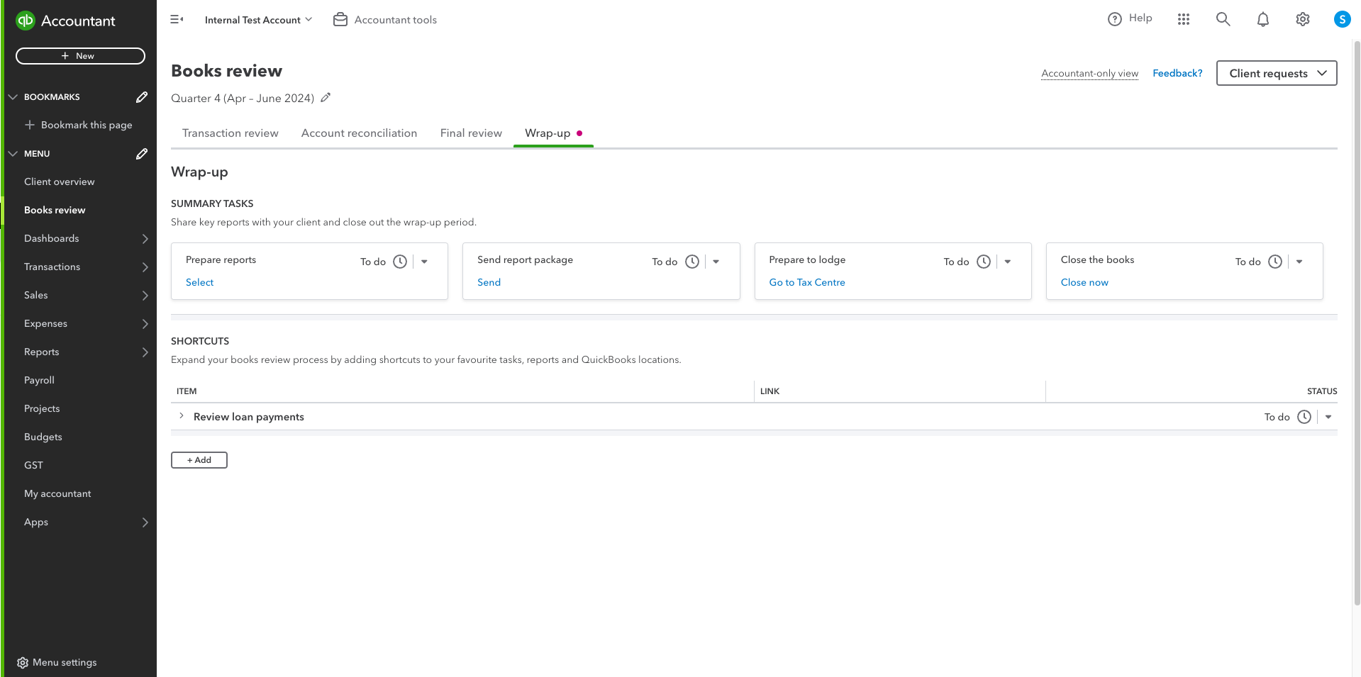Click the New button
The width and height of the screenshot is (1361, 677).
tap(80, 56)
